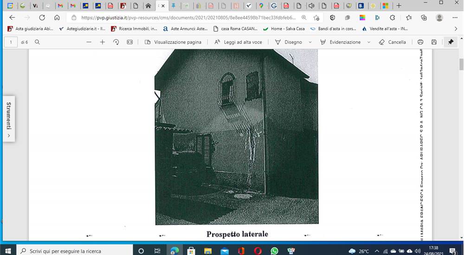Image resolution: width=464 pixels, height=255 pixels.
Task: Switch to the house icon tab
Action: coord(148,6)
